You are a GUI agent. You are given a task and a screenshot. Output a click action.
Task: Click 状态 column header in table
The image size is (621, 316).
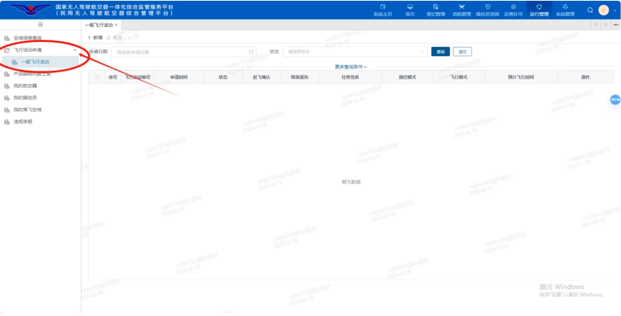point(223,77)
